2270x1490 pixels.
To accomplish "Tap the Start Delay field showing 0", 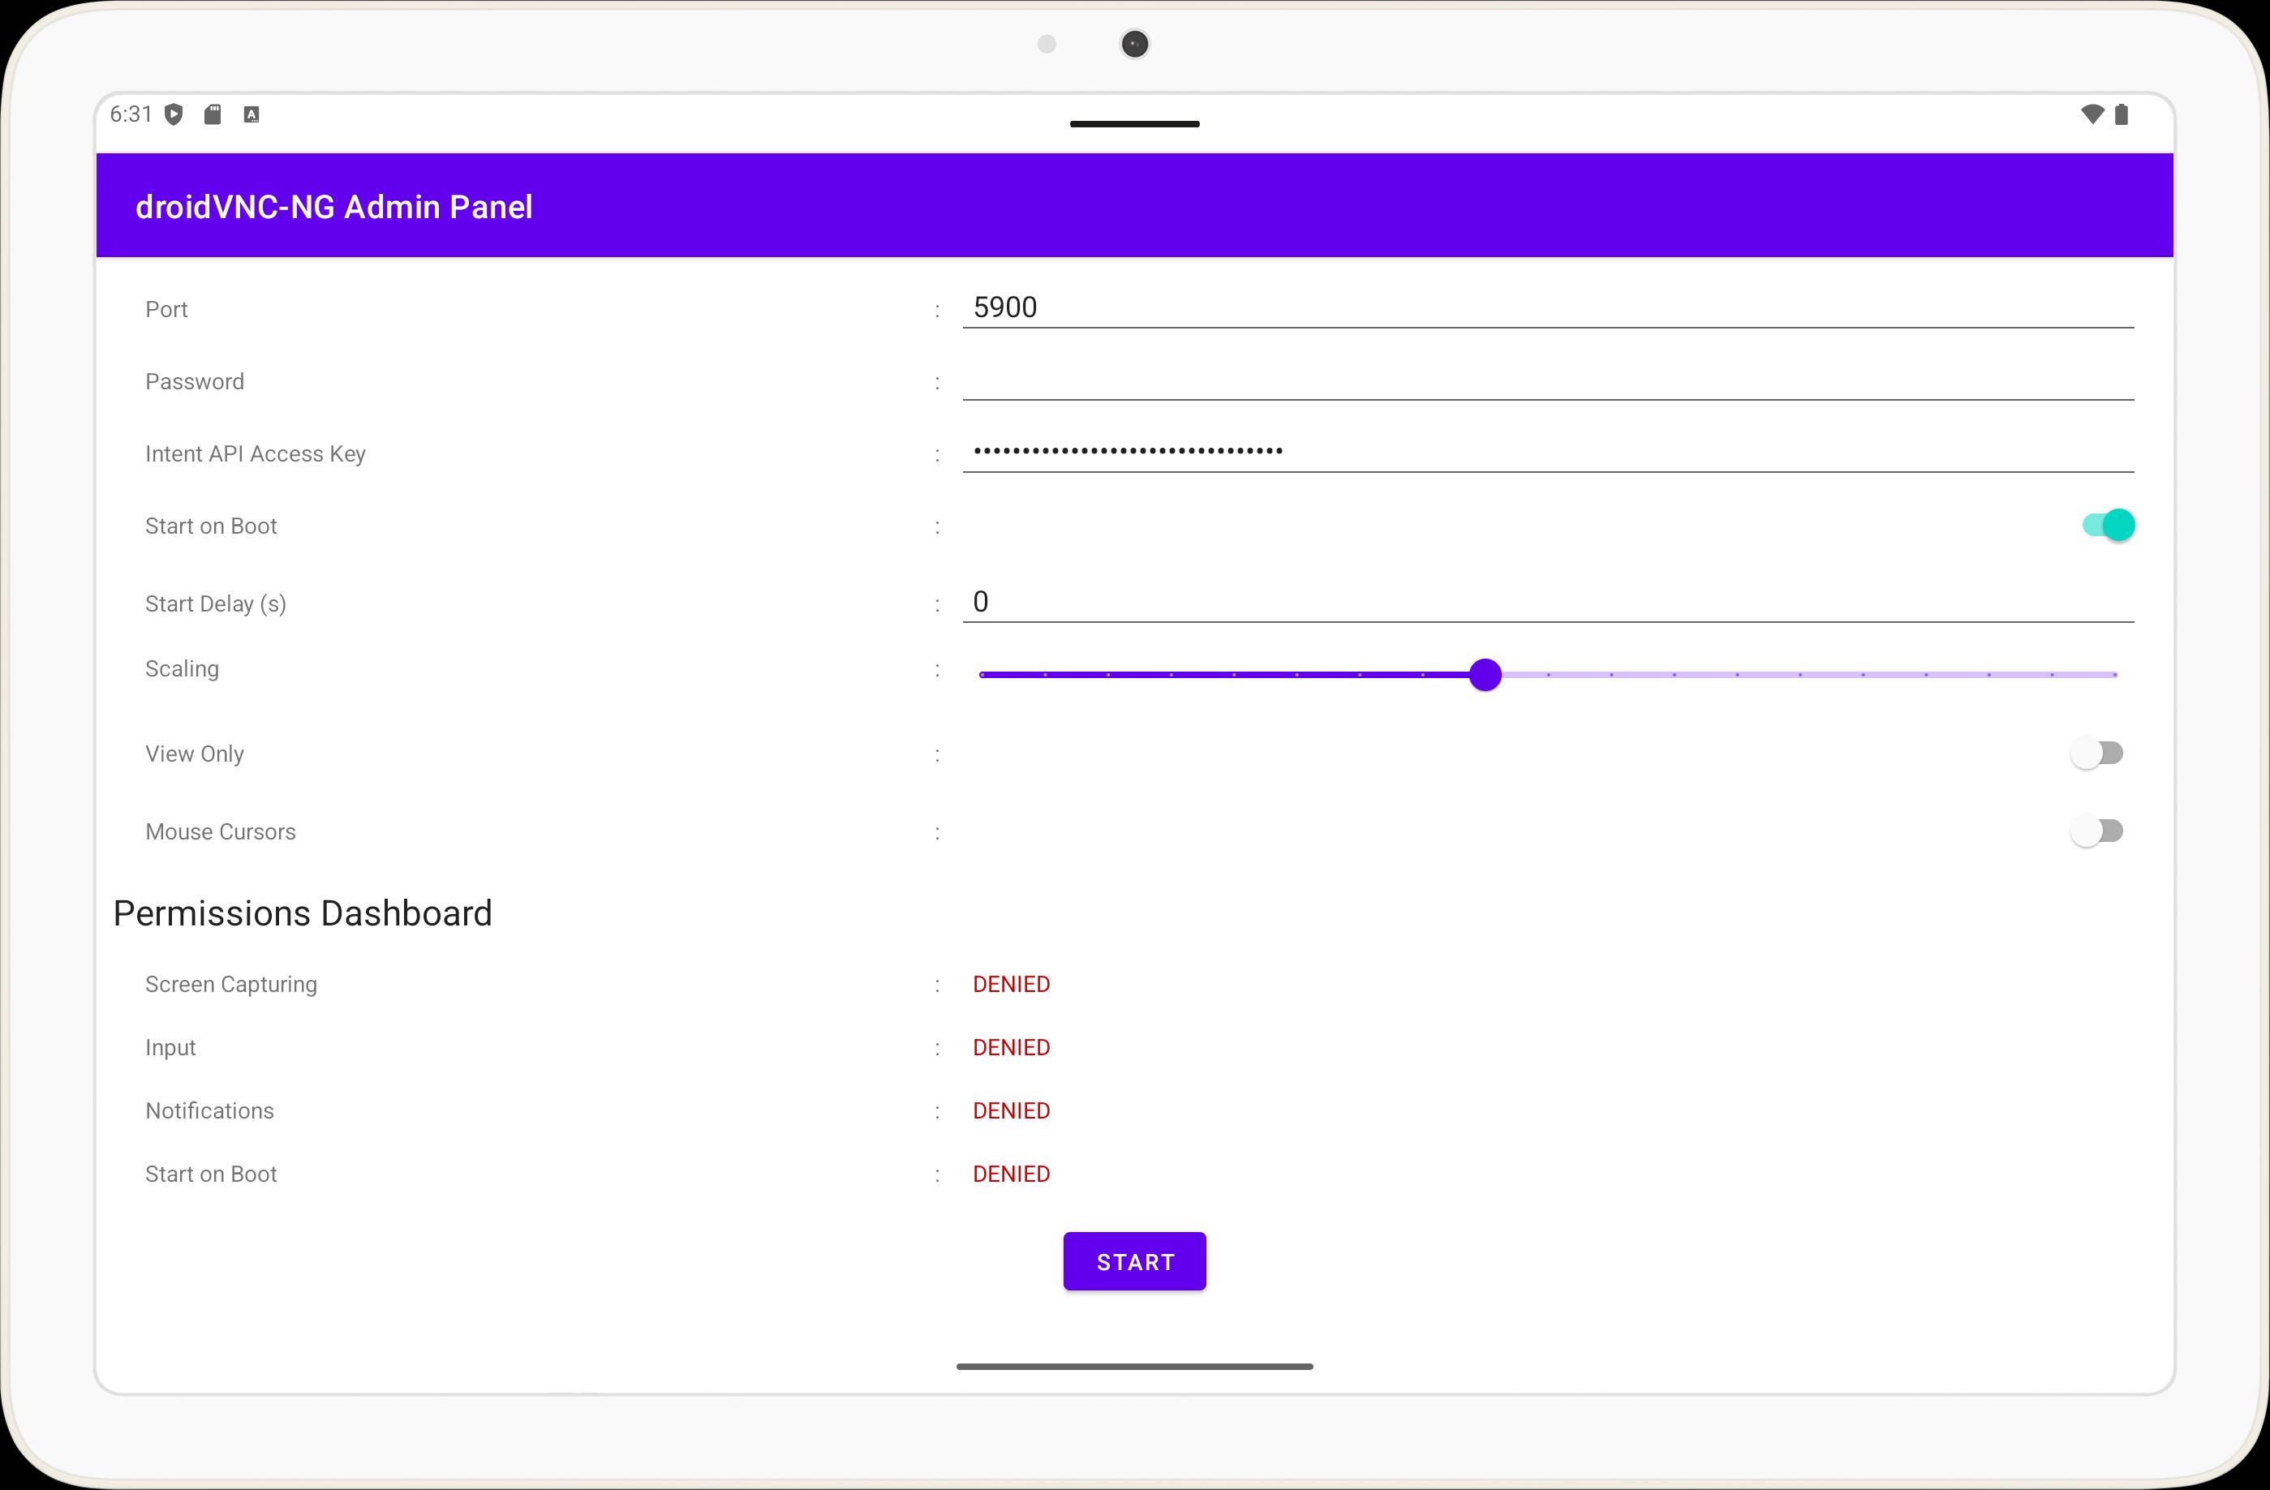I will pyautogui.click(x=1547, y=602).
